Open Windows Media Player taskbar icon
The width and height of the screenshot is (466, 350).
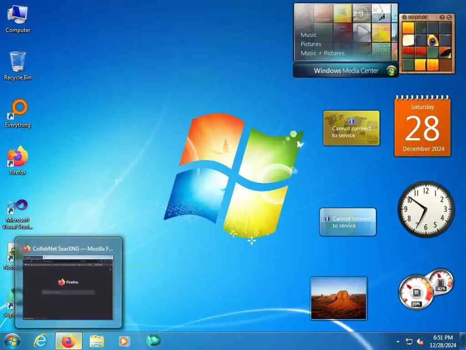(124, 341)
